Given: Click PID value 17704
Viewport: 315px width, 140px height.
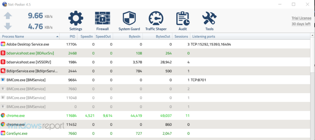Looking at the screenshot, I should pyautogui.click(x=71, y=44).
